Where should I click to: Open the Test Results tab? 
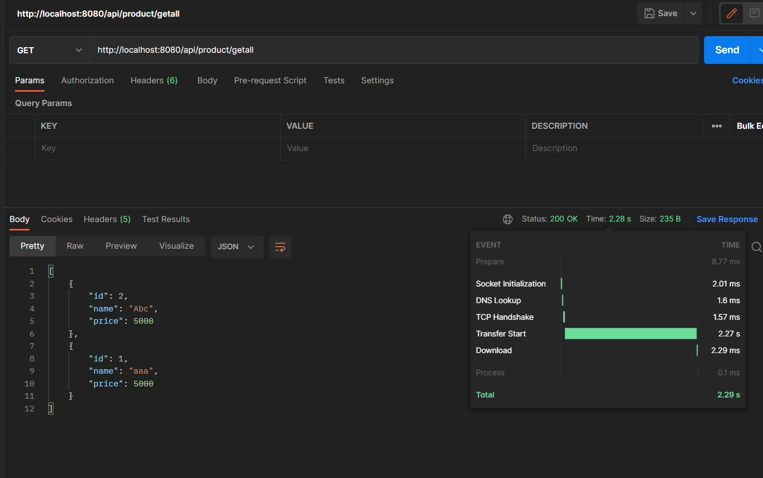(x=166, y=219)
